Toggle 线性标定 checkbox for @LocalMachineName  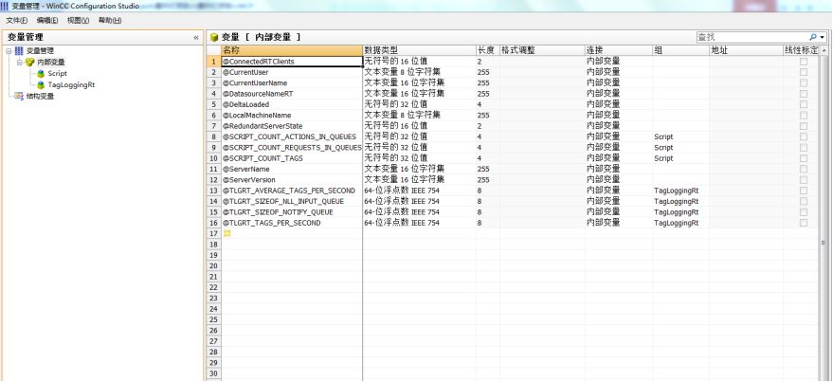(x=804, y=116)
